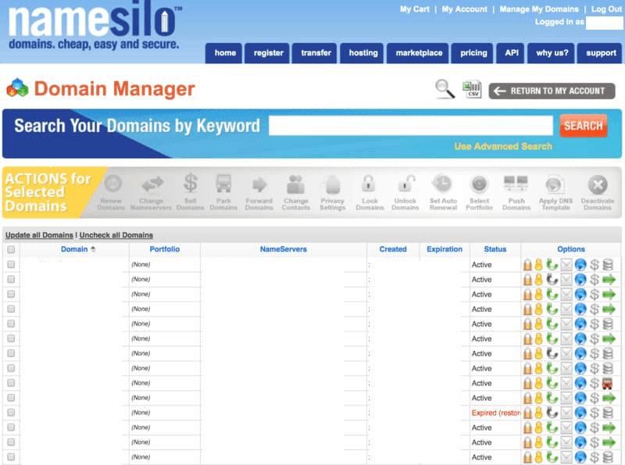Choose the Forward Domains arrow action
This screenshot has height=465, width=625.
click(259, 192)
